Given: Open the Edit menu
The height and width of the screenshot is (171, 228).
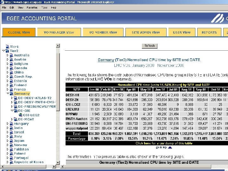Looking at the screenshot, I should (12, 8).
